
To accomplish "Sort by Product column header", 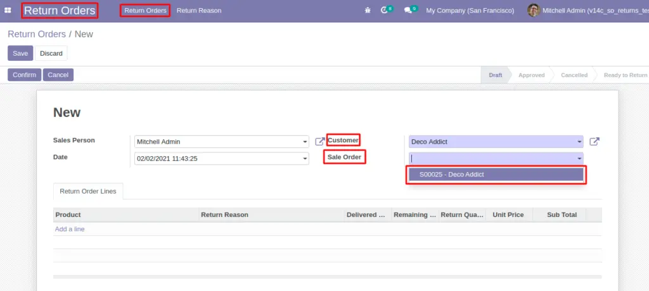I will point(126,215).
